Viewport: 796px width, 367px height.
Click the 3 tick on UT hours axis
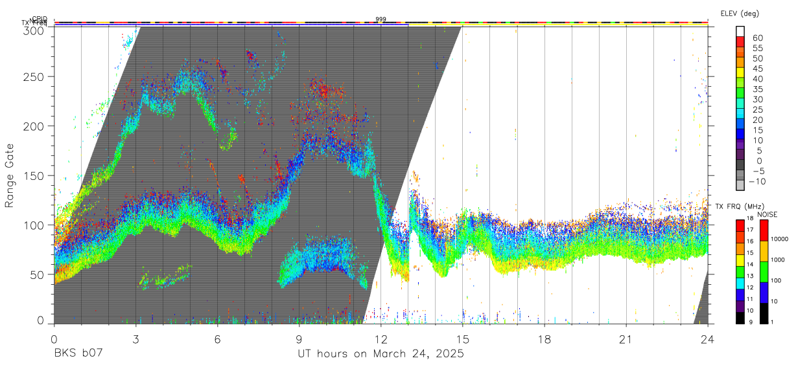[136, 339]
